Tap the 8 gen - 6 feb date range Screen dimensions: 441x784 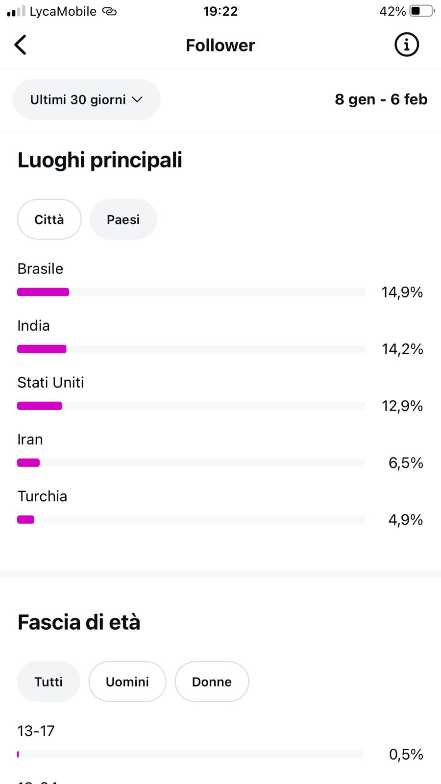coord(381,99)
